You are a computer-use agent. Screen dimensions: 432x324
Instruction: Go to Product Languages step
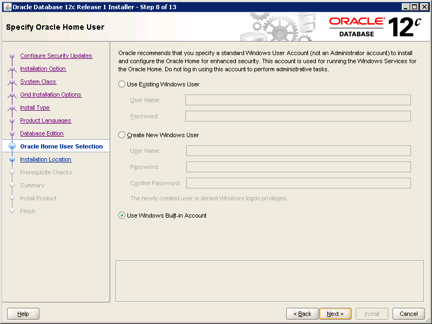[46, 120]
